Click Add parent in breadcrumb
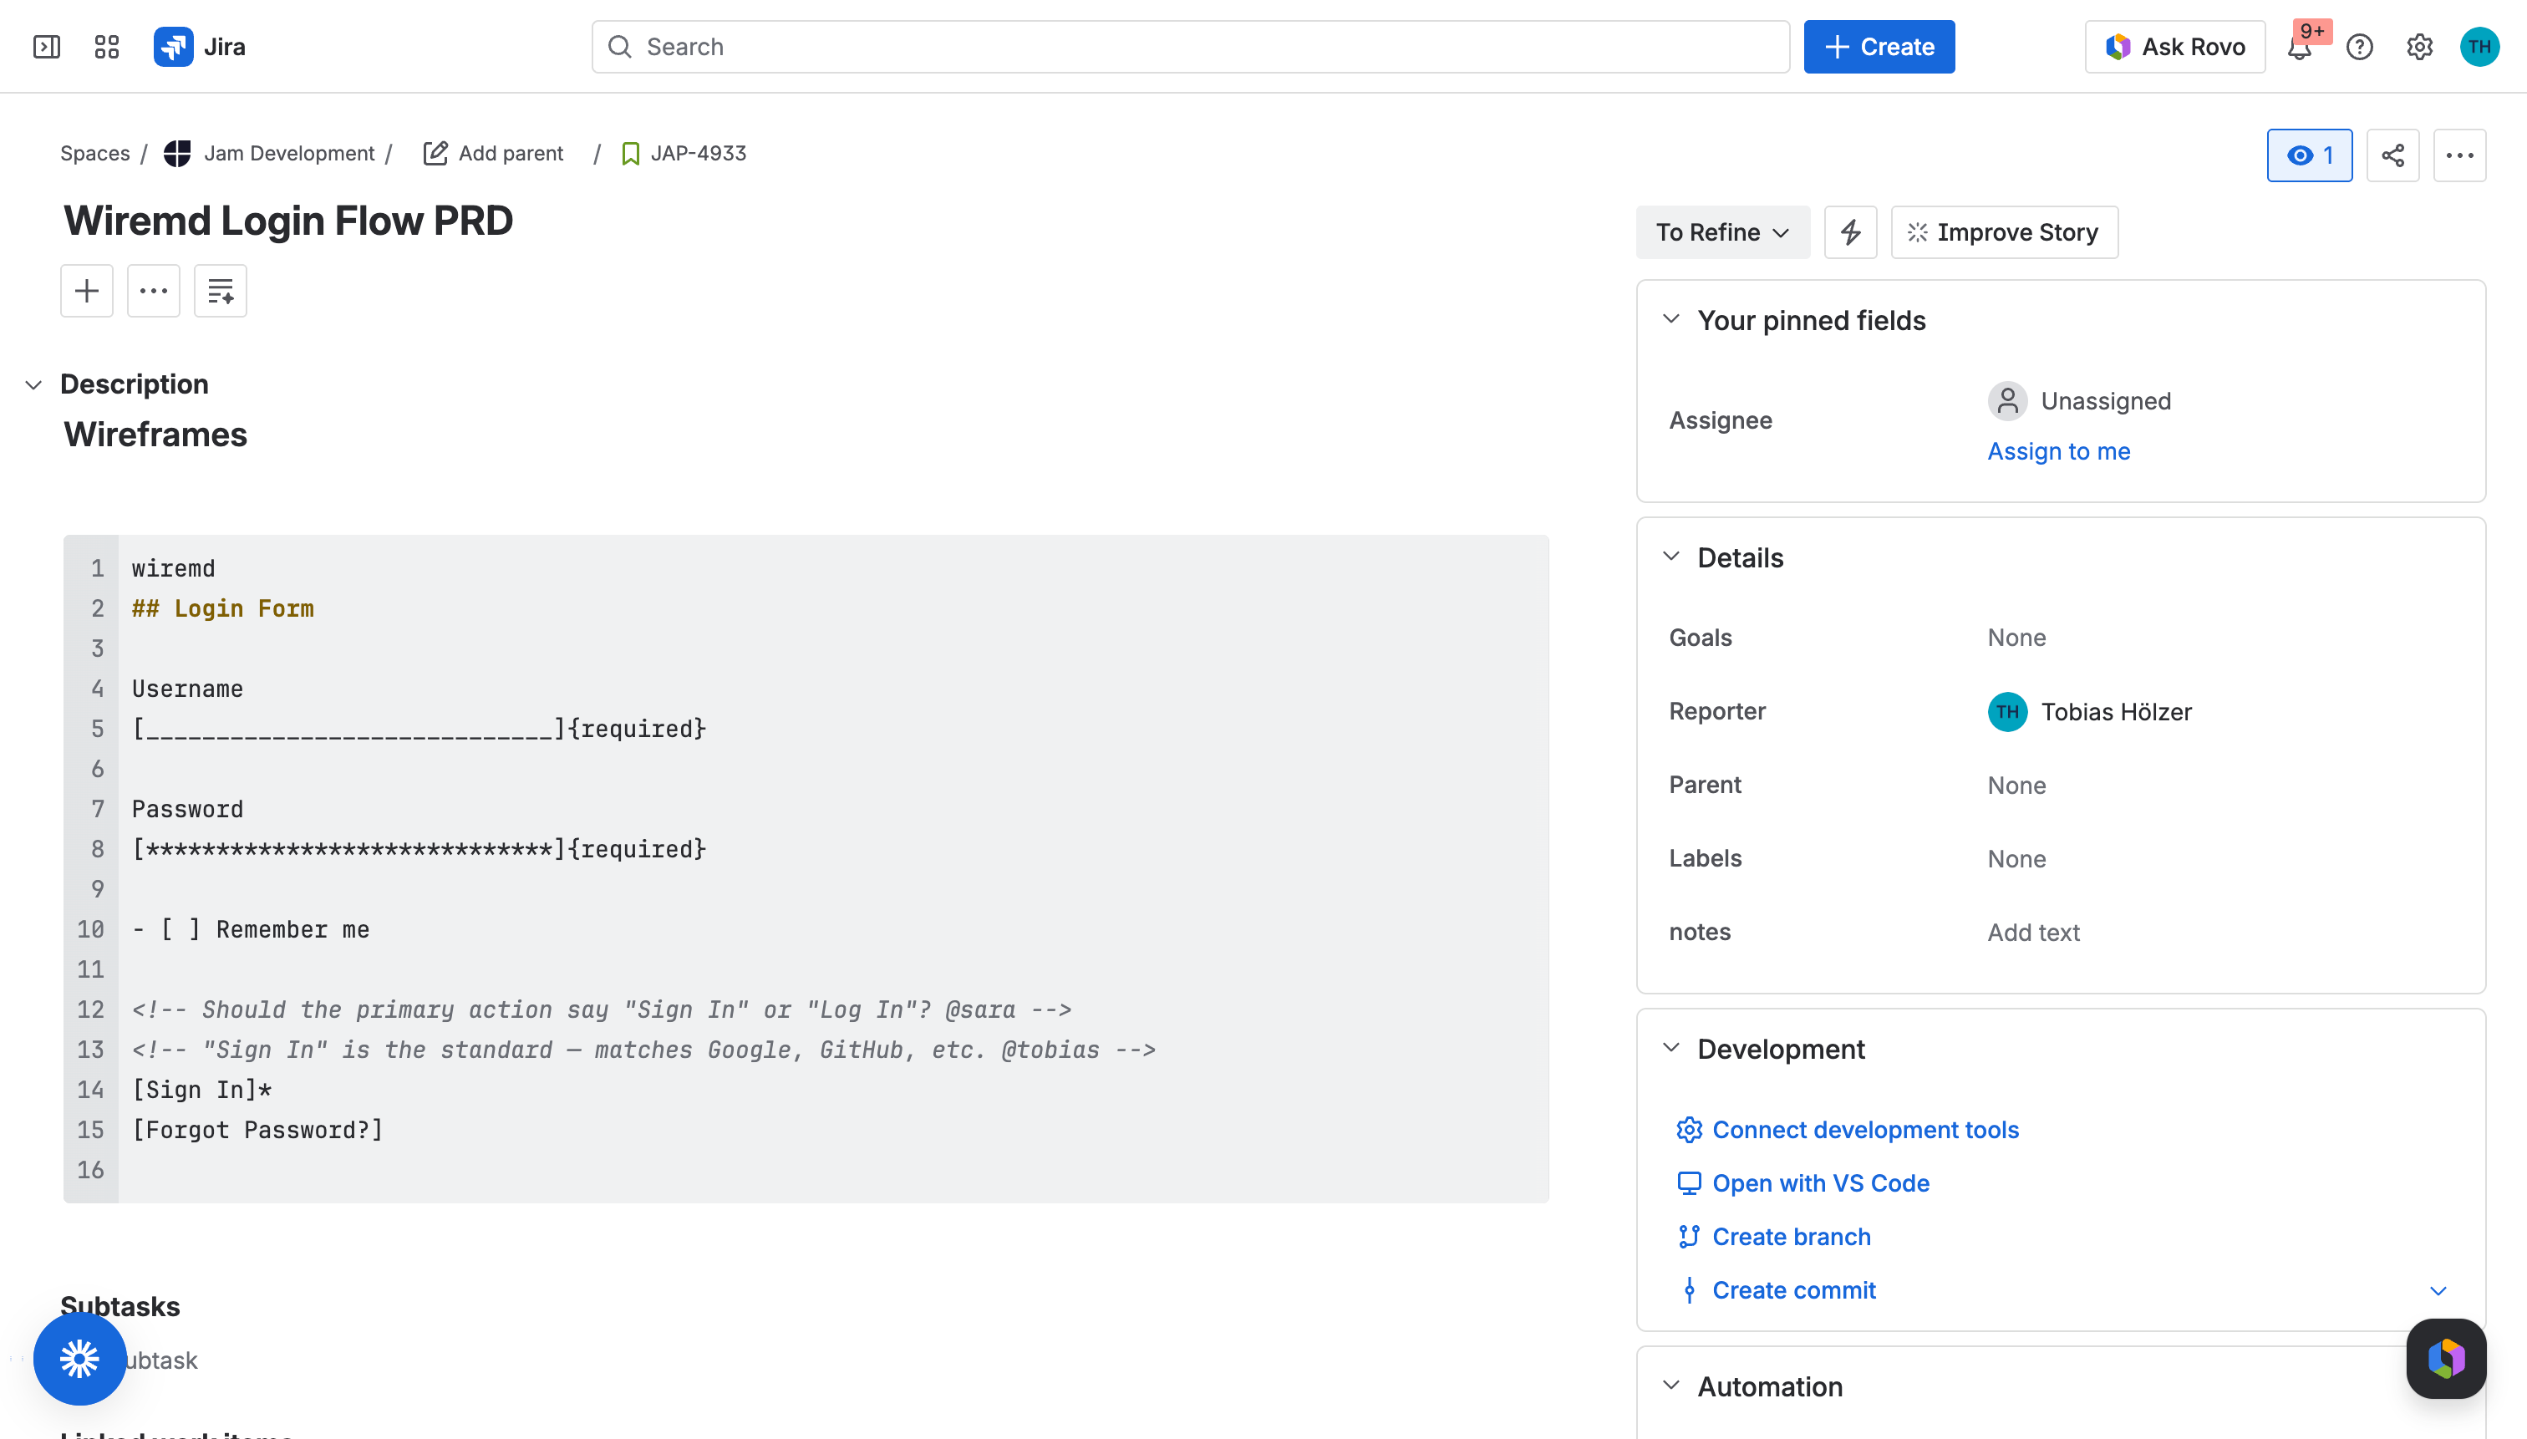 pos(493,153)
